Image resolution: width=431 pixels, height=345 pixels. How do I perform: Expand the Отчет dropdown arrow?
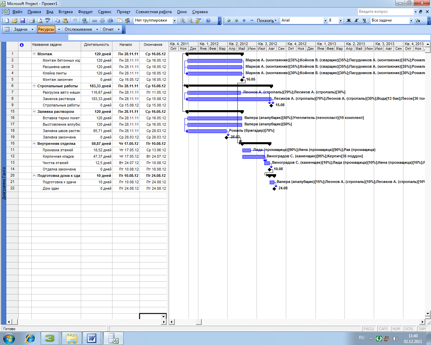[x=119, y=29]
